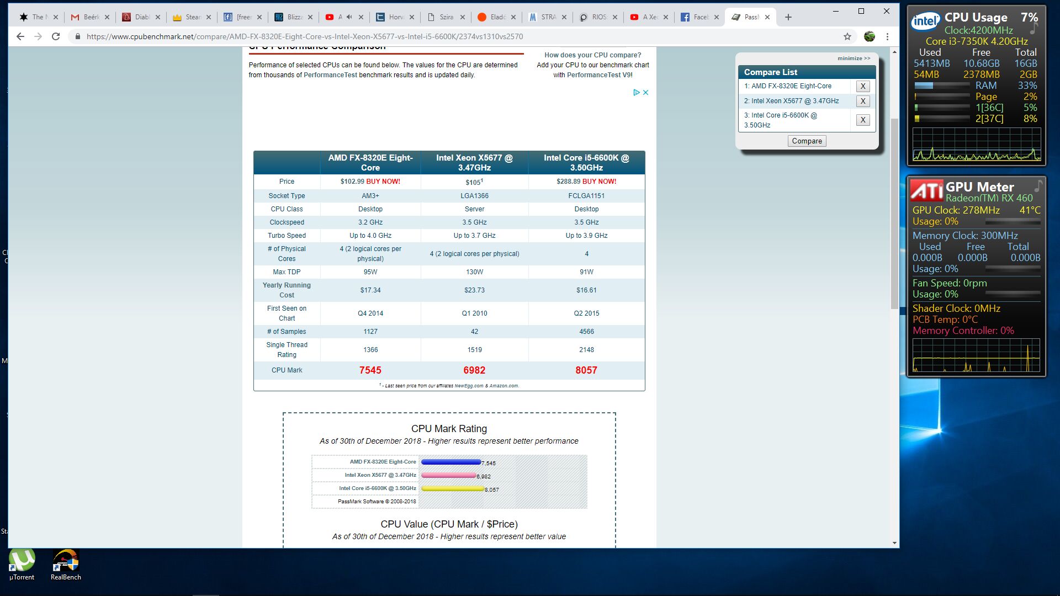Open the PerformanceTest link in description
This screenshot has height=596, width=1060.
coord(330,75)
